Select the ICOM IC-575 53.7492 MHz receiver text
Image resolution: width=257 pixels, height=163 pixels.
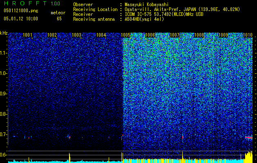(164, 14)
